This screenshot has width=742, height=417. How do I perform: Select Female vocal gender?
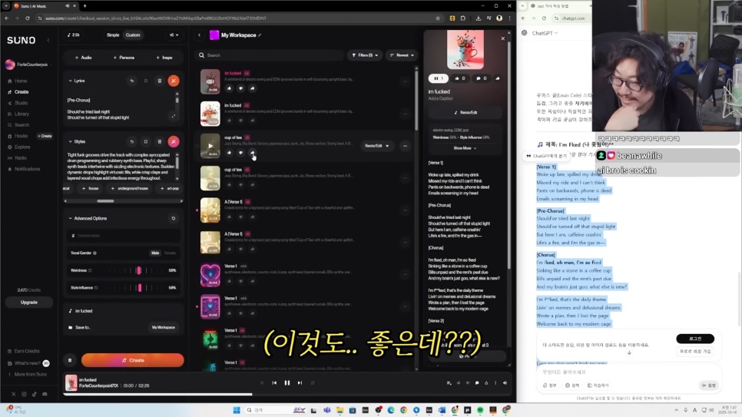click(x=170, y=253)
